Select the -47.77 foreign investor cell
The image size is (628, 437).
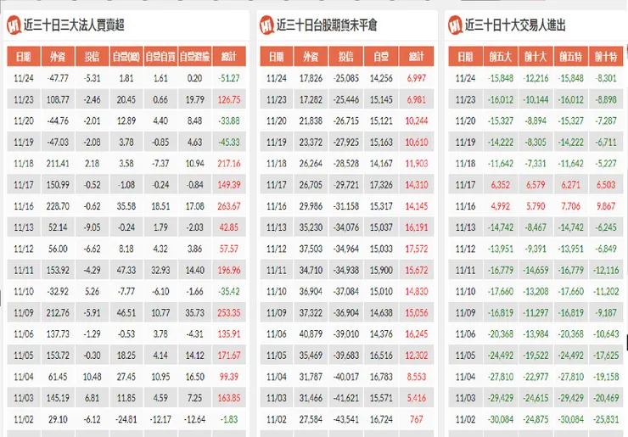click(x=58, y=78)
